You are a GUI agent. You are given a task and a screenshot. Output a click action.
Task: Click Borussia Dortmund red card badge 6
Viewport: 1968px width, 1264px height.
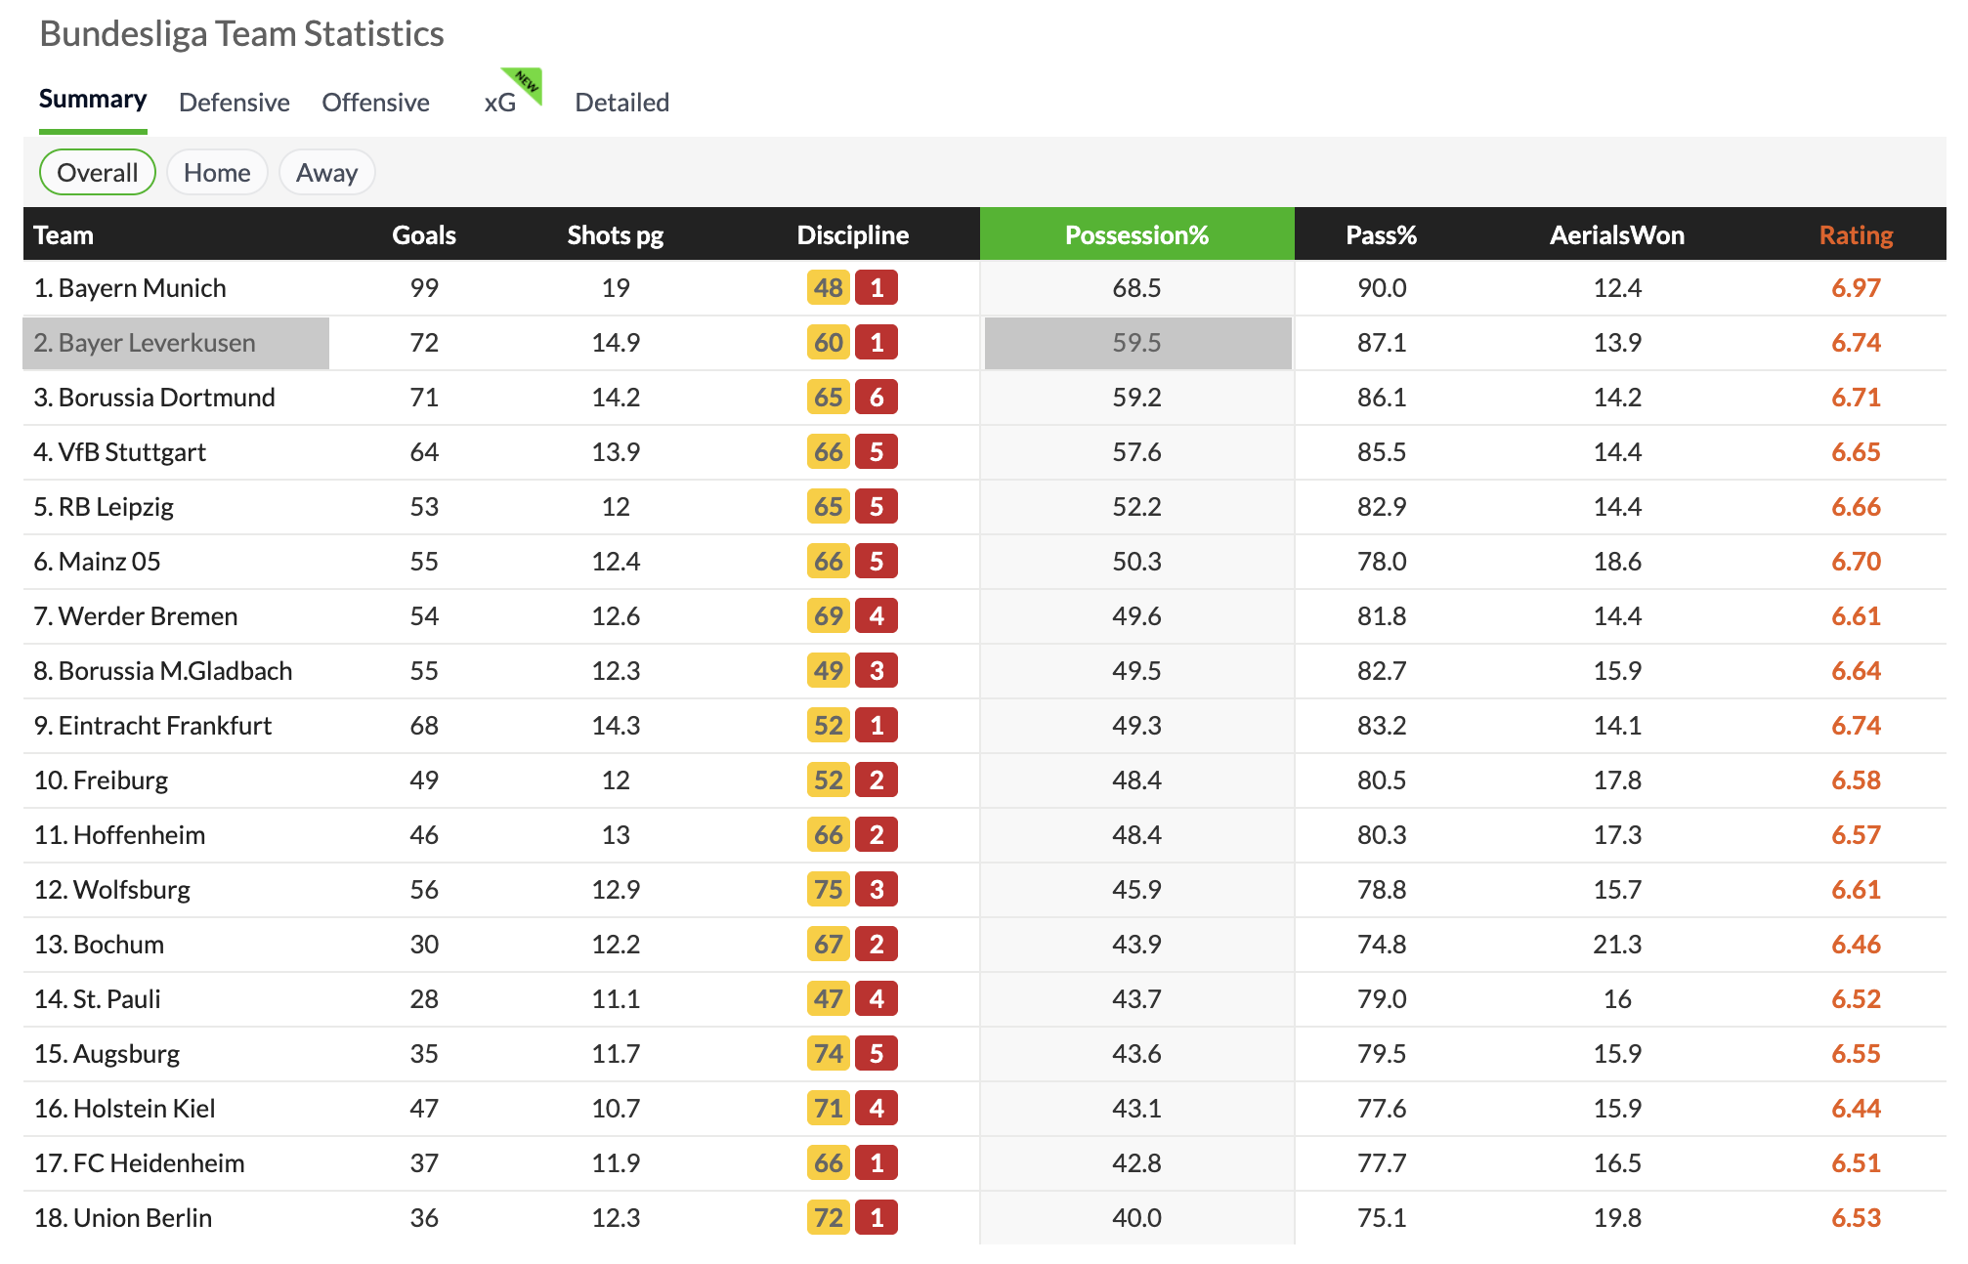877,398
